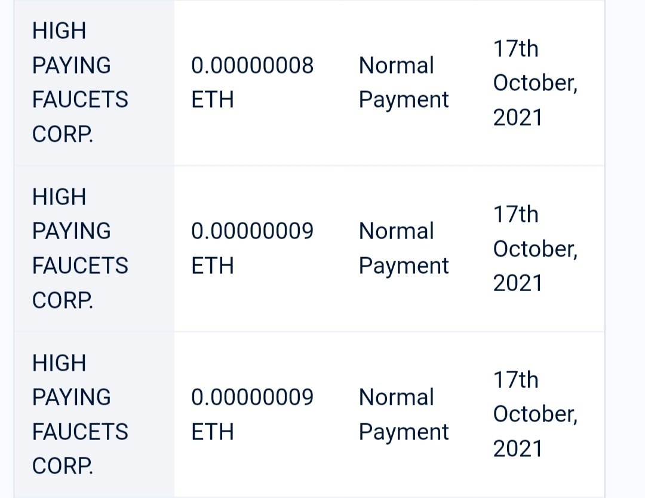Click the ETH unit in the middle row

click(212, 265)
